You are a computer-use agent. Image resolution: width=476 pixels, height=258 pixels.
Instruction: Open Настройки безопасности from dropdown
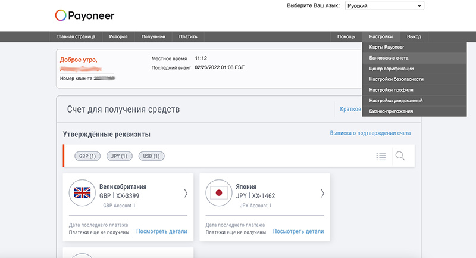[x=414, y=79]
